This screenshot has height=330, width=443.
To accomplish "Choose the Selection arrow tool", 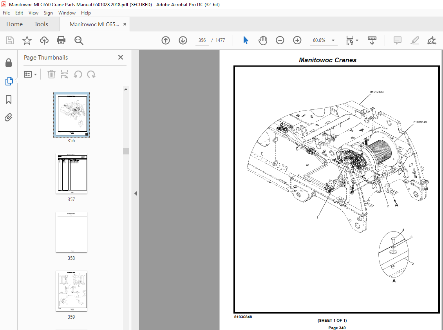I will [x=246, y=40].
